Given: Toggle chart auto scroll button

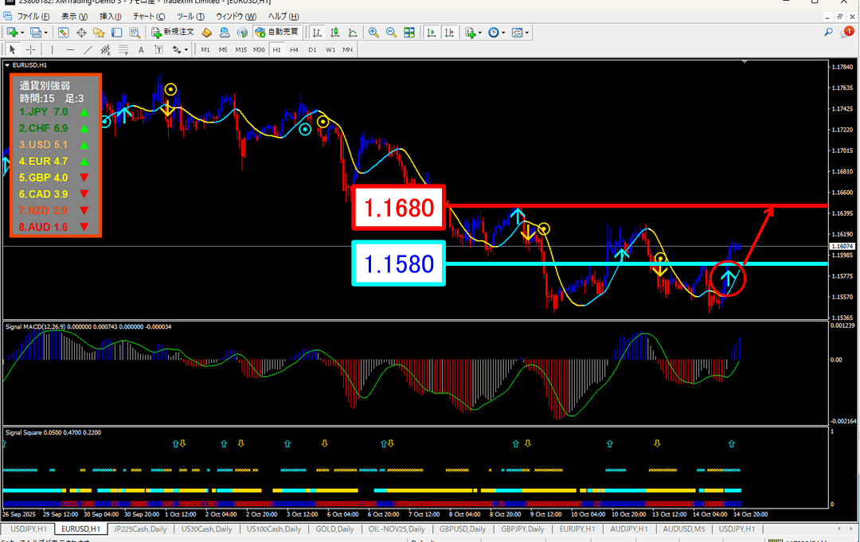Looking at the screenshot, I should click(x=432, y=33).
